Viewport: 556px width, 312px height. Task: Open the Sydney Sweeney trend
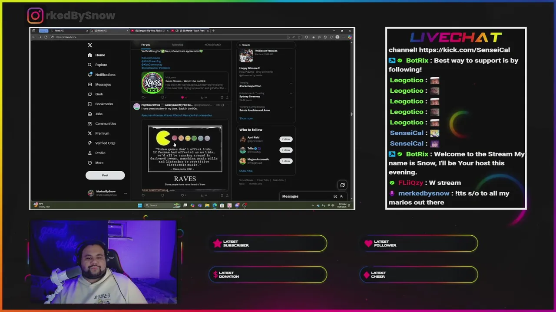(250, 97)
